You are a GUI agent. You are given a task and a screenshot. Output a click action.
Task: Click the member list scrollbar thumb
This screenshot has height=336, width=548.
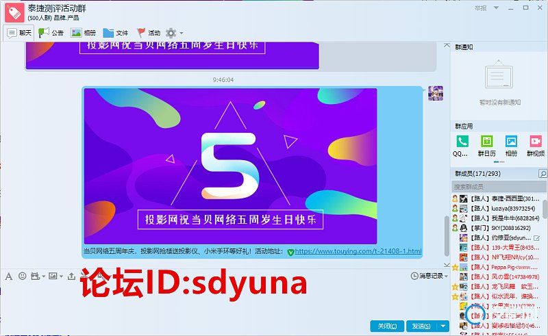[x=545, y=209]
